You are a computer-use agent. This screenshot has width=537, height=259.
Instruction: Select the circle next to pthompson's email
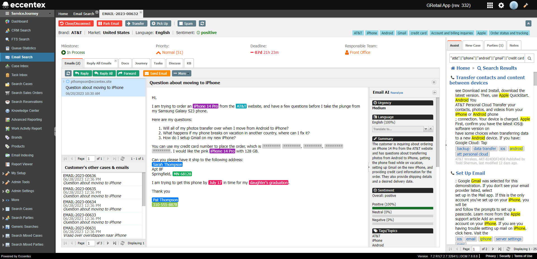(x=68, y=81)
